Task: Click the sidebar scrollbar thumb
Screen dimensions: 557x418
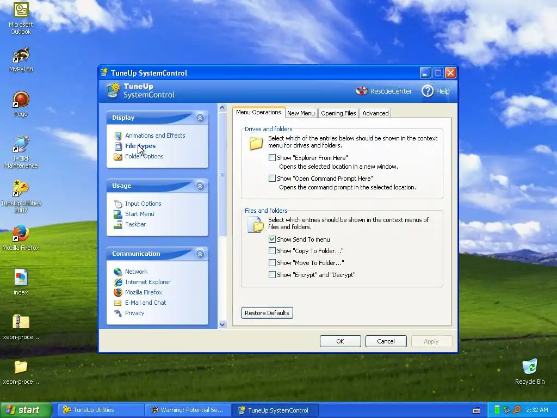Action: point(222,175)
